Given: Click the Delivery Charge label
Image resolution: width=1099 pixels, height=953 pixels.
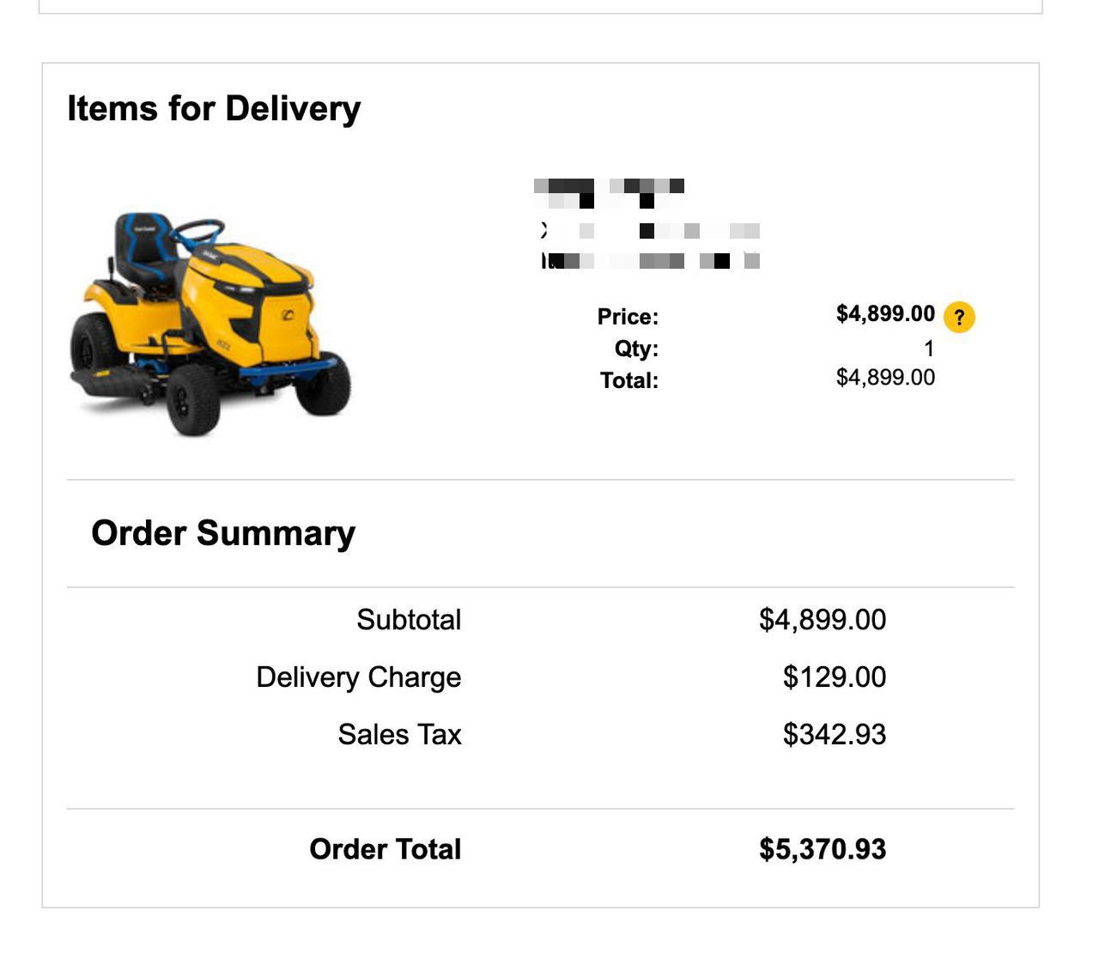Looking at the screenshot, I should click(x=358, y=677).
